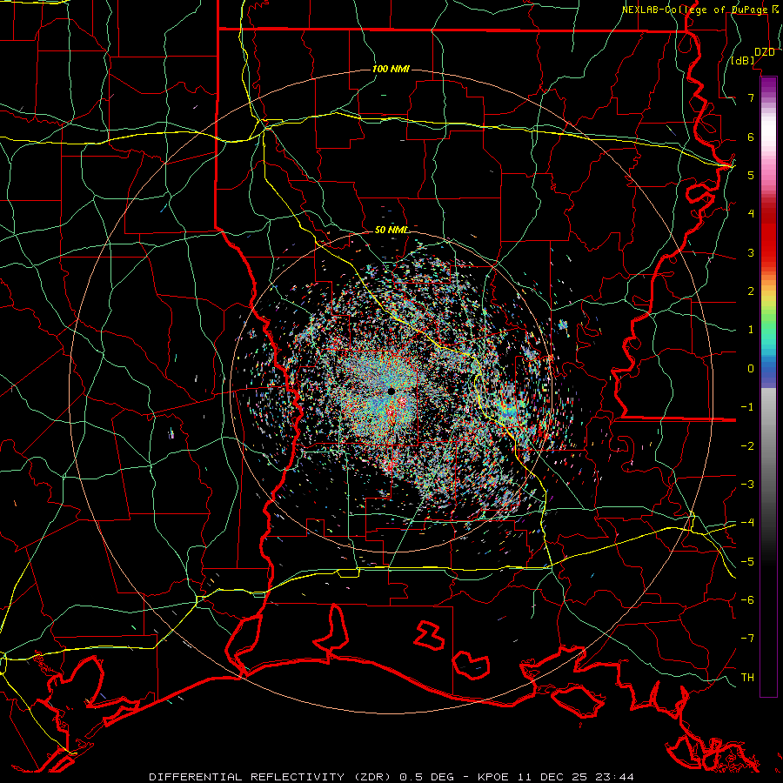Click the 4 dB value on color scale
Screen dimensions: 783x783
(751, 214)
